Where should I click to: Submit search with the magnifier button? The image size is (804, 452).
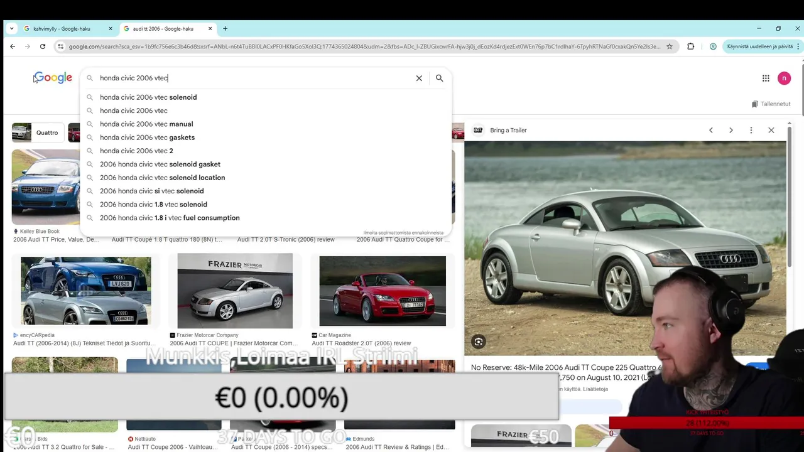pos(440,78)
